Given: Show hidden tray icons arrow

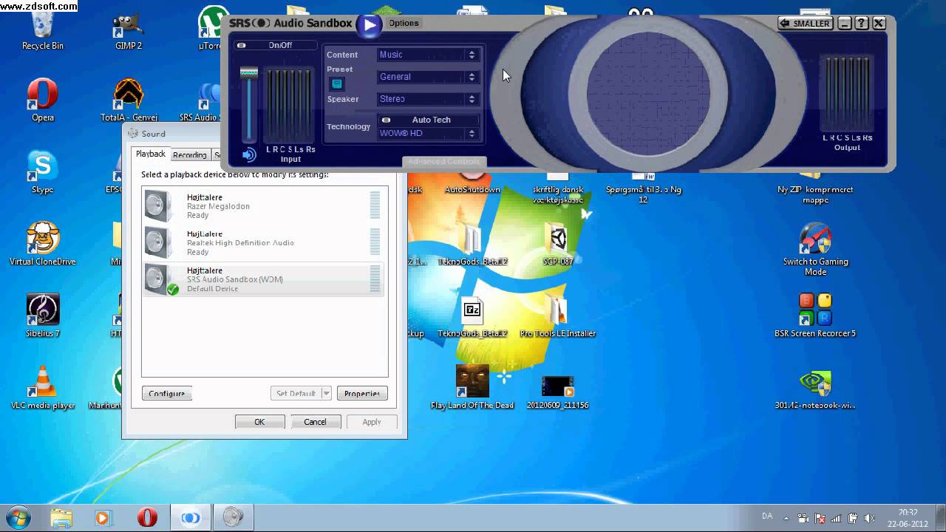Looking at the screenshot, I should tap(786, 519).
